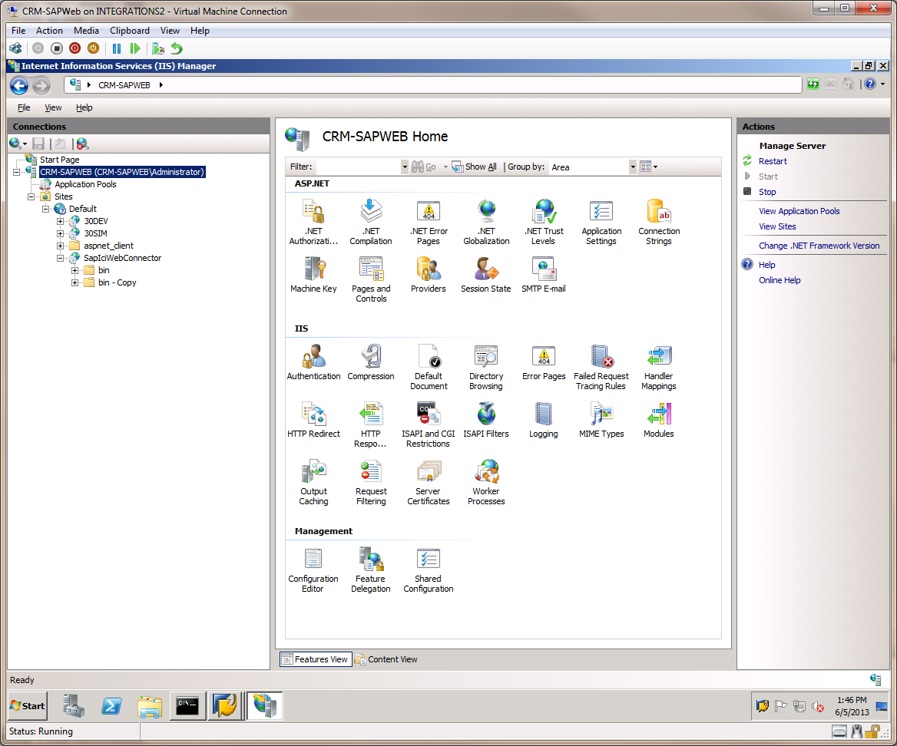Open the Filter dropdown arrow
The height and width of the screenshot is (746, 897).
pos(405,167)
